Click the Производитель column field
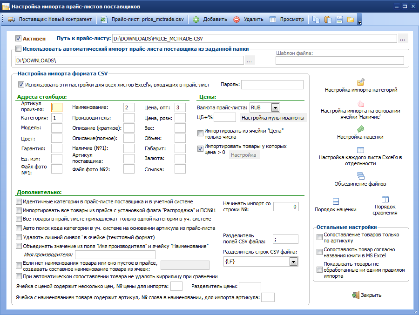Viewport: 419px width, 315px height. coord(129,118)
